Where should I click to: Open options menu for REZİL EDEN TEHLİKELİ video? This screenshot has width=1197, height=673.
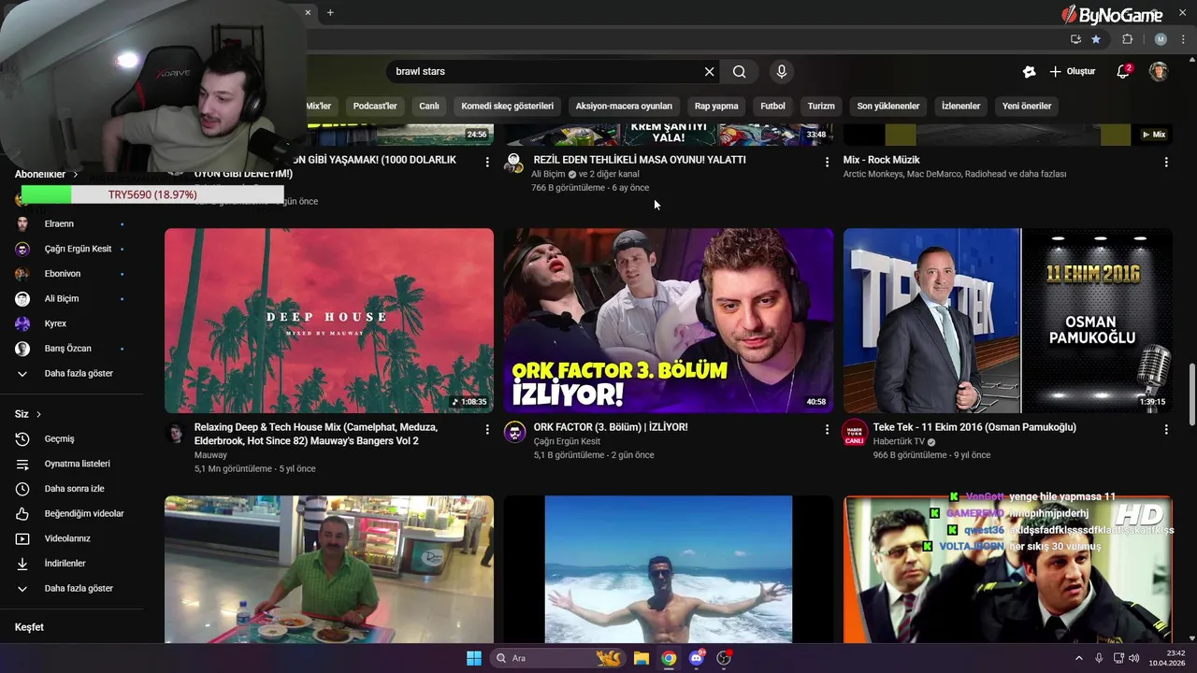click(x=827, y=162)
